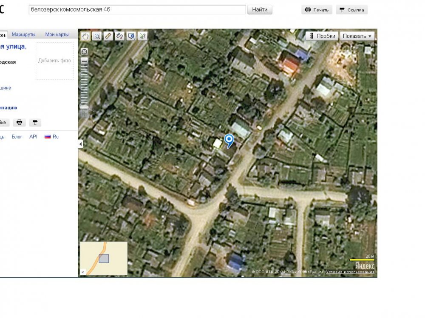Activate the magnifier zoom-area tool
The width and height of the screenshot is (425, 318).
97,36
